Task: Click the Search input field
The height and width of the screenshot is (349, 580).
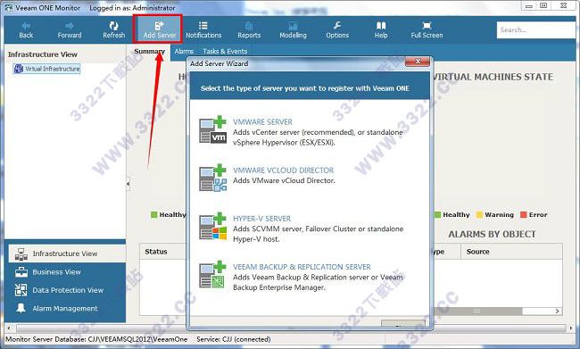Action: 537,30
